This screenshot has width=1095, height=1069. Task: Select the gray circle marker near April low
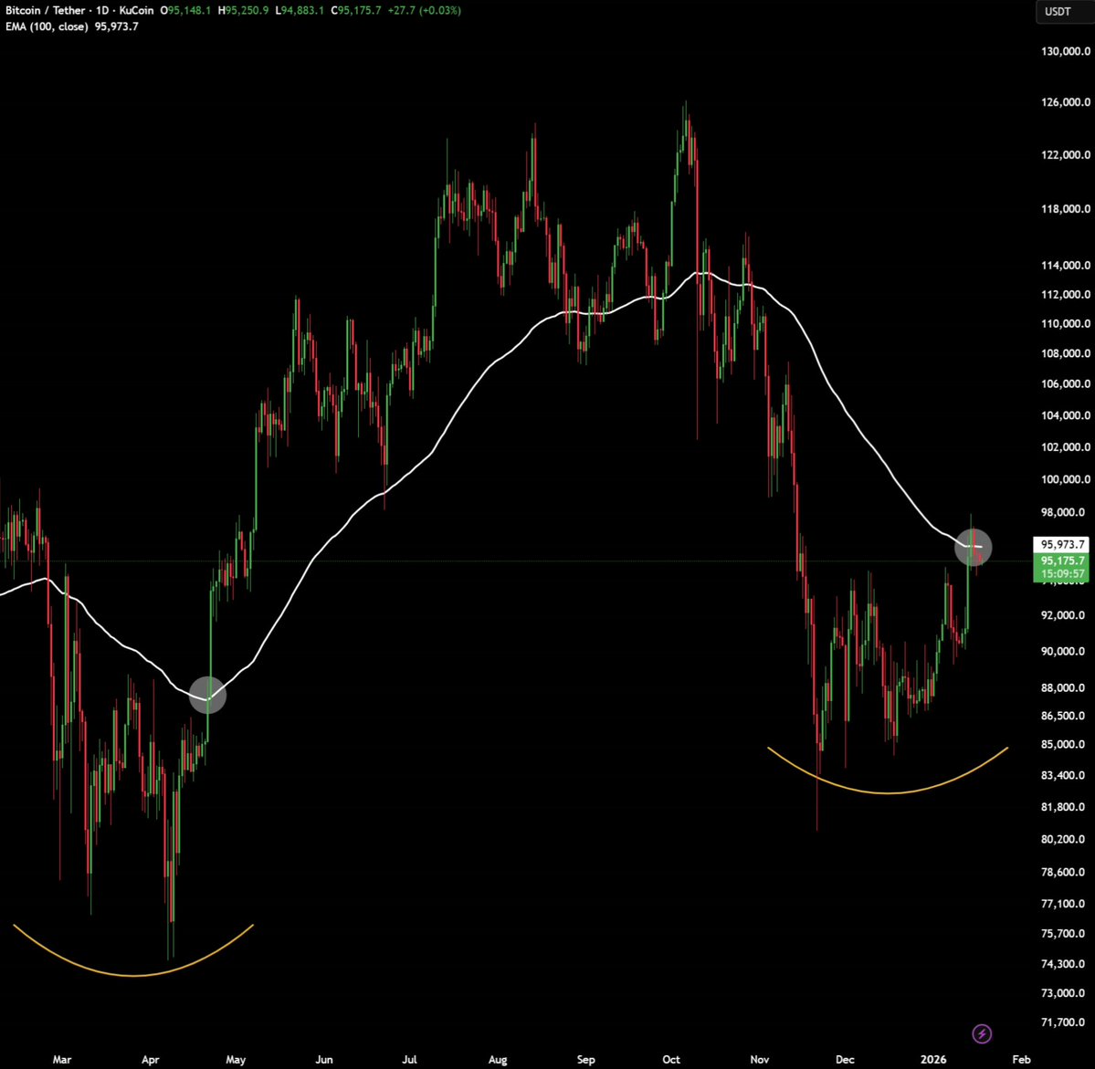pos(207,695)
